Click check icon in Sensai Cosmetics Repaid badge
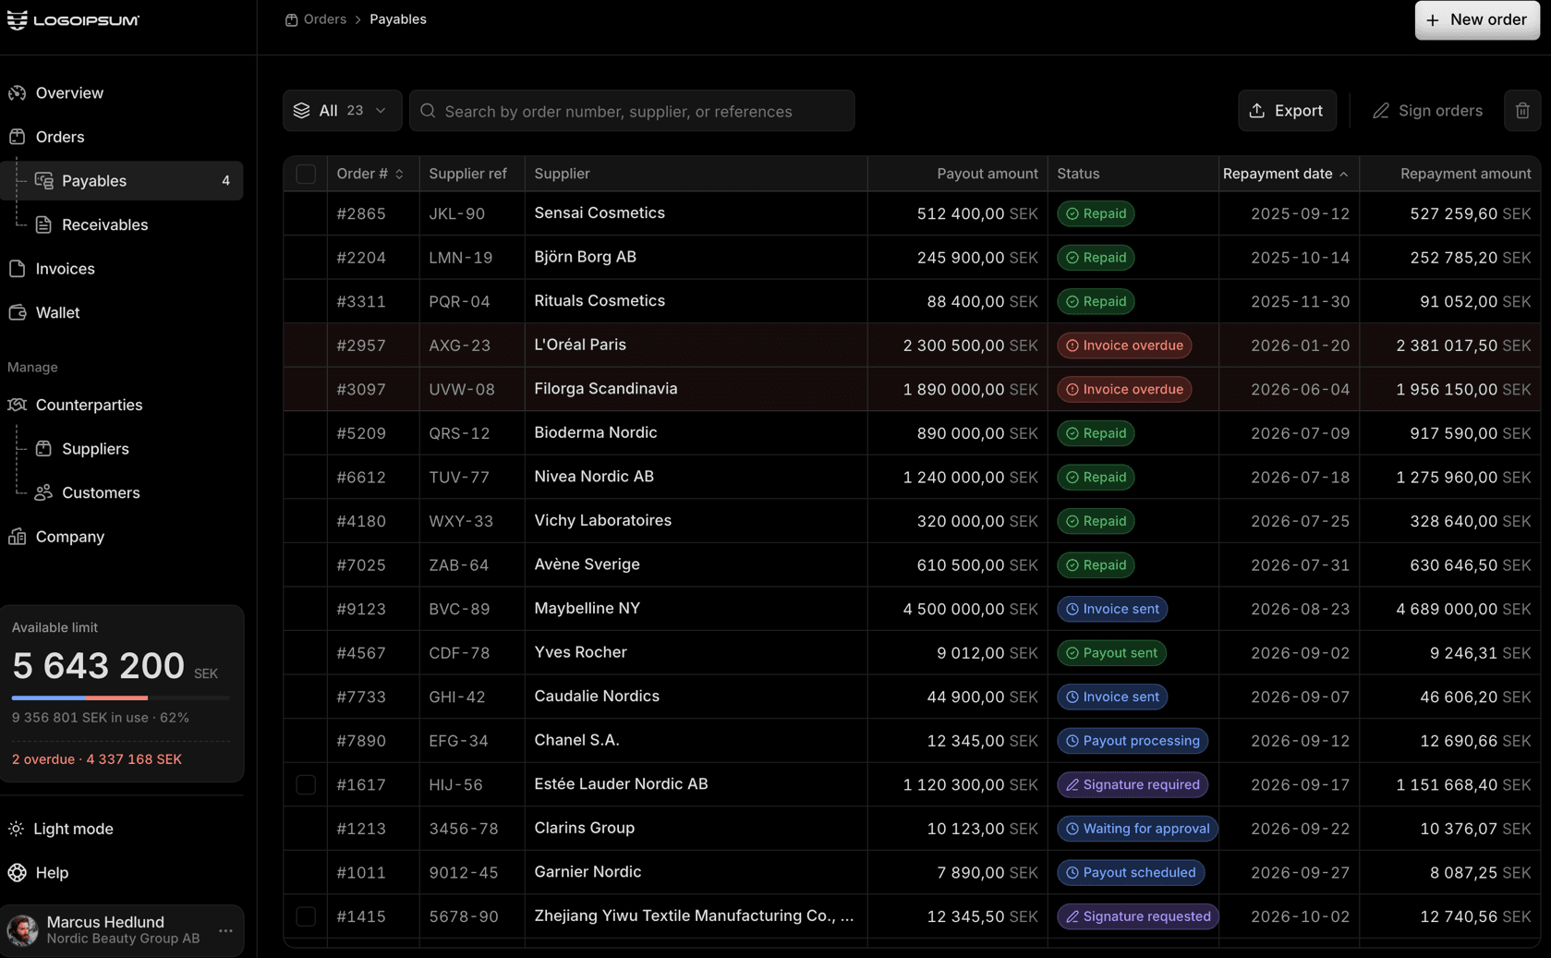 (x=1072, y=213)
